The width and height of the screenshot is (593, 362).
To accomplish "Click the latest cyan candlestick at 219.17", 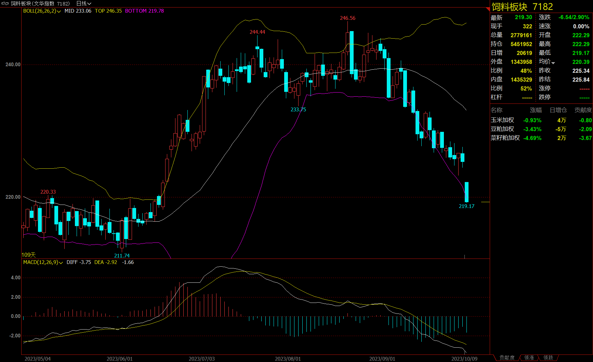I will click(x=466, y=192).
